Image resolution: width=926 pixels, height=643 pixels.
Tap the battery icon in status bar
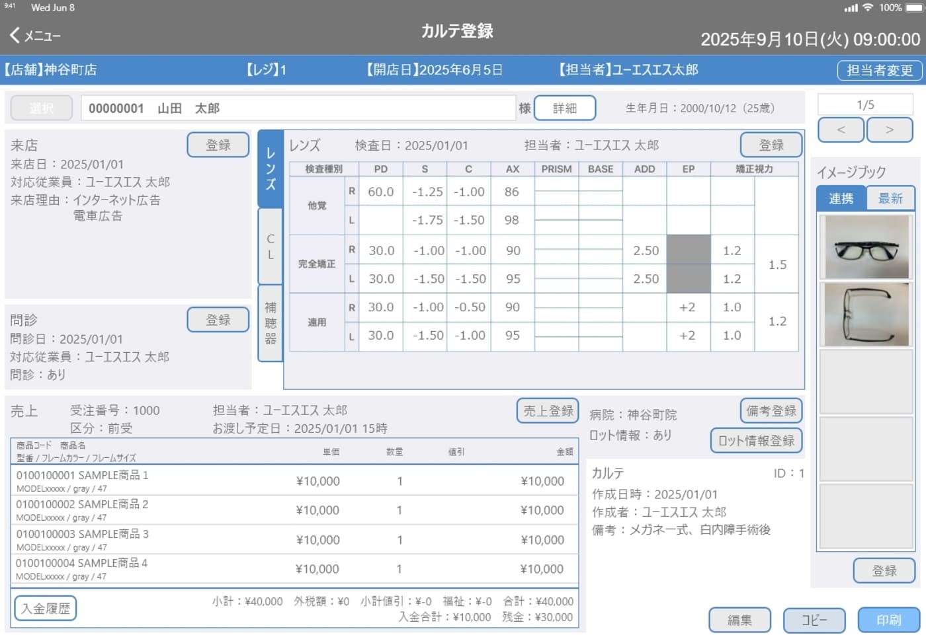[x=913, y=8]
